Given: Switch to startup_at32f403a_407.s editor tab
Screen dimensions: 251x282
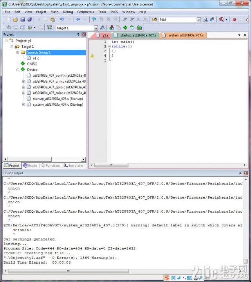Looking at the screenshot, I should click(x=136, y=35).
